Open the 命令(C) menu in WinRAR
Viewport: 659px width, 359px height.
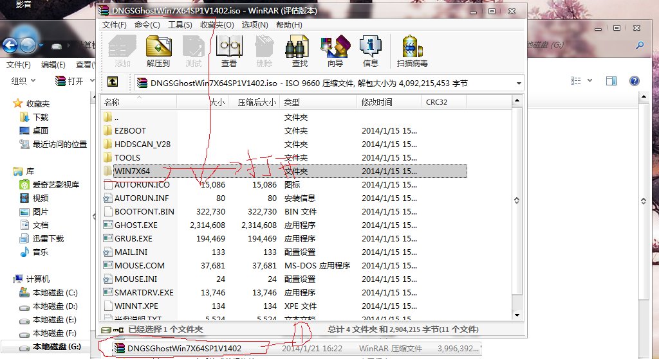147,25
